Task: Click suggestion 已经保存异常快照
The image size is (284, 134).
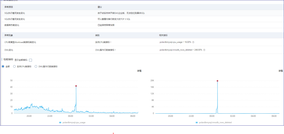Action: [106, 25]
